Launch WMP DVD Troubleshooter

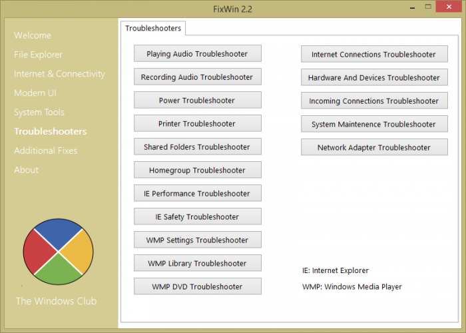[198, 286]
